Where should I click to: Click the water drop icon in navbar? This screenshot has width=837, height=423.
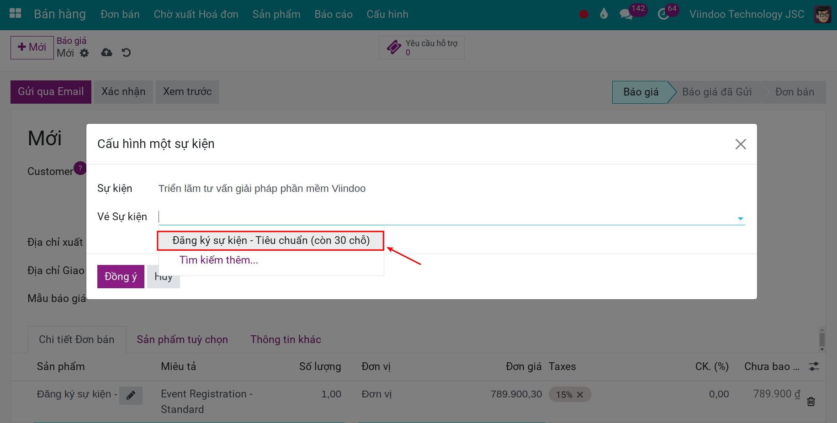click(x=604, y=14)
